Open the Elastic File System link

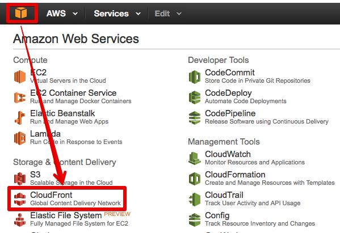66,215
